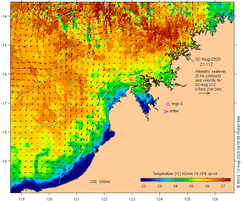Viewport: 242px width, 201px height.
Task: Click the cyan 200m depth legend line
Action: pos(95,185)
